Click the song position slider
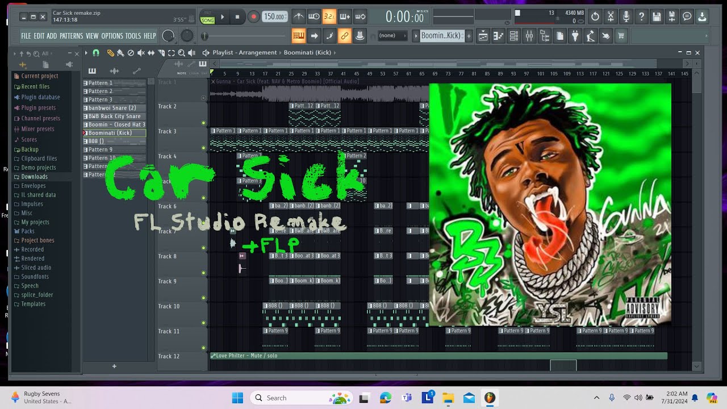727x409 pixels. point(244,36)
